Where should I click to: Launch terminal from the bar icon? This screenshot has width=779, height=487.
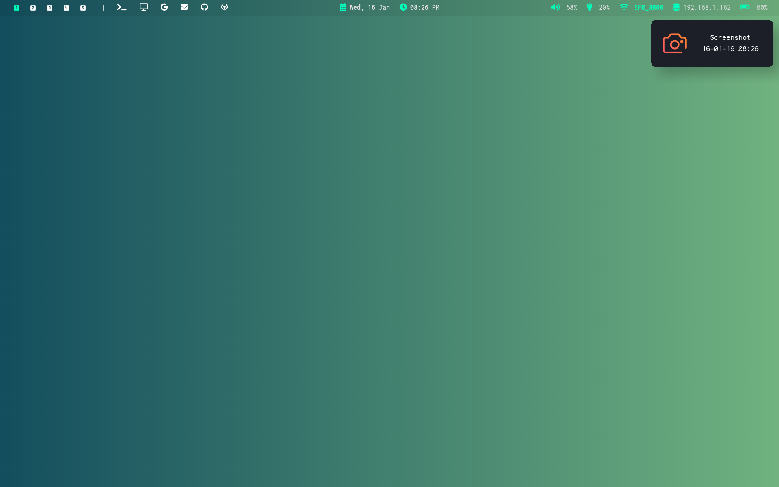(121, 7)
